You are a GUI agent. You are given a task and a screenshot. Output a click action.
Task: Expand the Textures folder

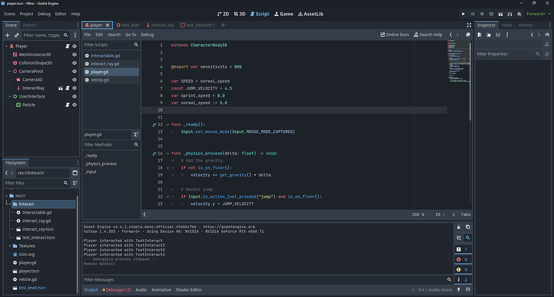click(10, 246)
